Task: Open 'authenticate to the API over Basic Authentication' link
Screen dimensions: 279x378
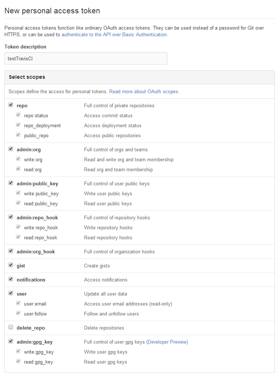Action: pyautogui.click(x=114, y=34)
